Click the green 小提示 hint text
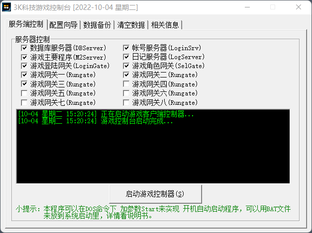The width and height of the screenshot is (312, 233). 153,212
